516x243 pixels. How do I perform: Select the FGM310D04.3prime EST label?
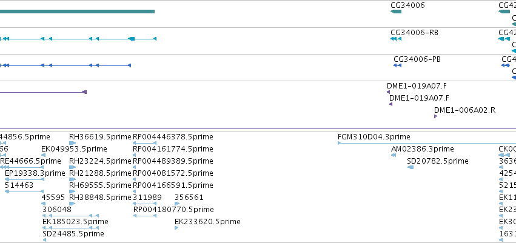(374, 136)
